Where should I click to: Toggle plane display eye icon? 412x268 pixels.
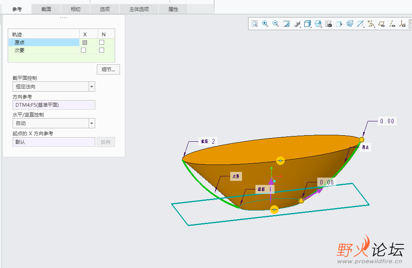coord(381,24)
